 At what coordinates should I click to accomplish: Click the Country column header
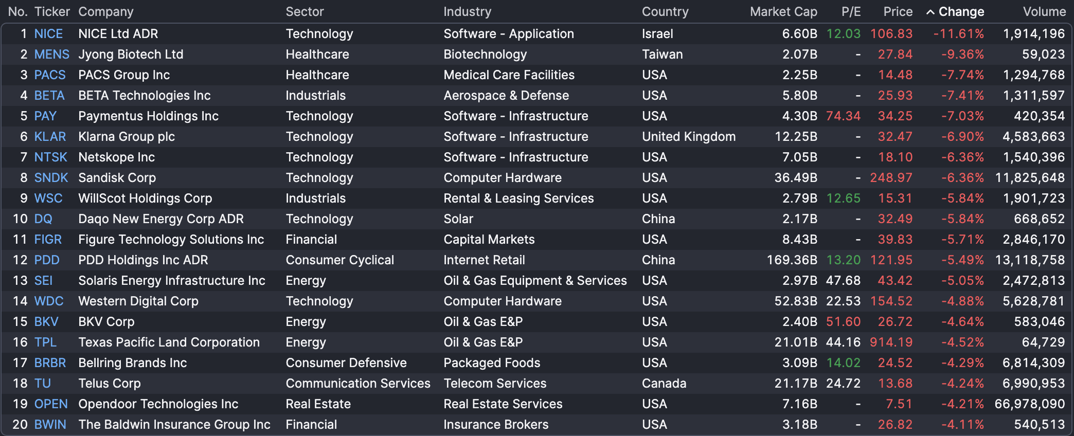click(665, 12)
